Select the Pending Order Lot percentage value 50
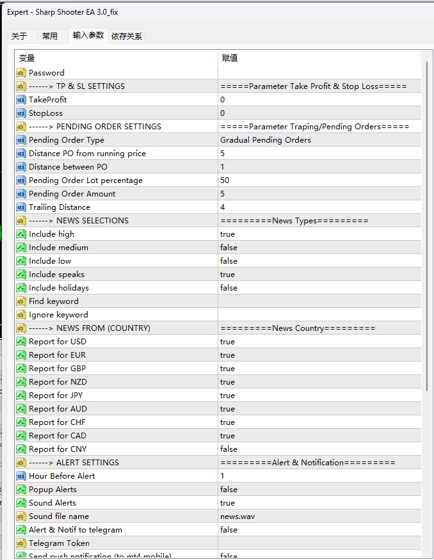This screenshot has height=560, width=434. (319, 180)
